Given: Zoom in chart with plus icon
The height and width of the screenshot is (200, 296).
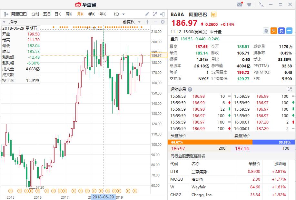Looking at the screenshot, I should point(148,22).
